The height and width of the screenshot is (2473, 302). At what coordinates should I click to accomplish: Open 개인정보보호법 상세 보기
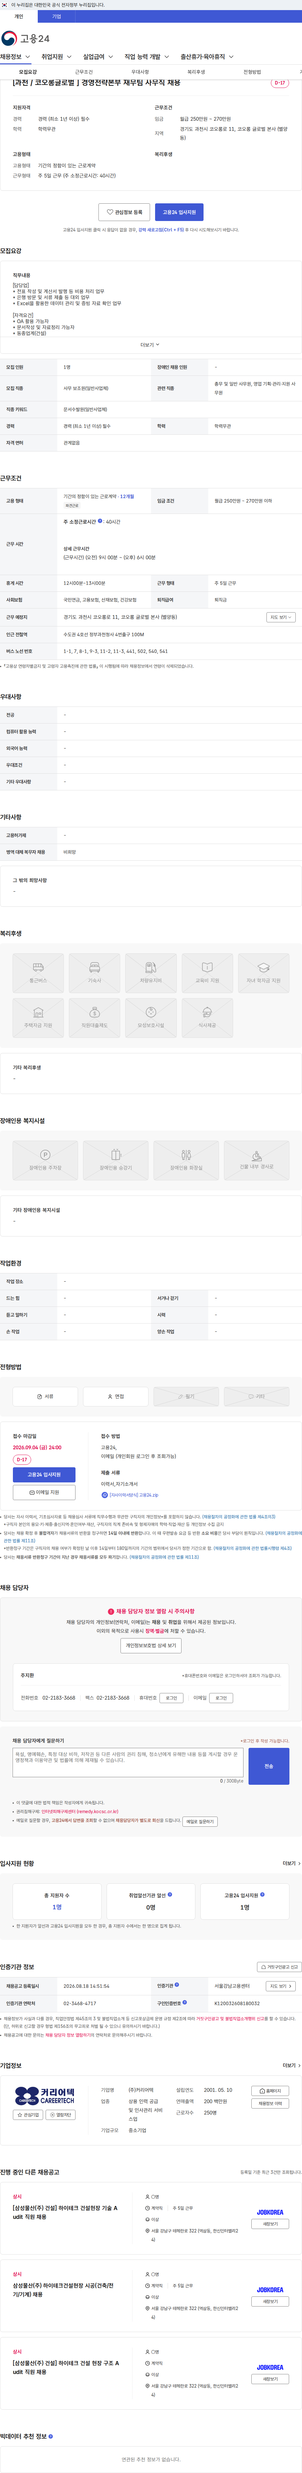(150, 1645)
